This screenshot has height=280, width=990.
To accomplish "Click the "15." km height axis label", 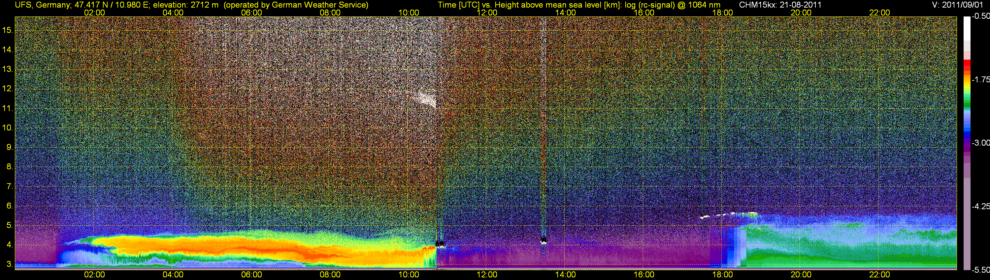I will [8, 30].
